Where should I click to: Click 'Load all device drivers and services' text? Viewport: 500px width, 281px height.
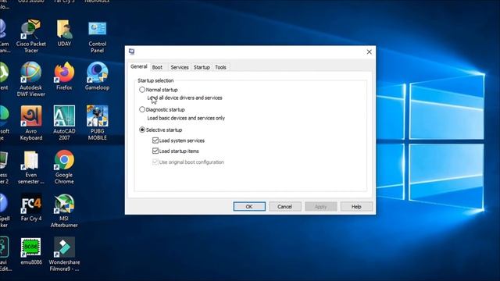point(184,98)
